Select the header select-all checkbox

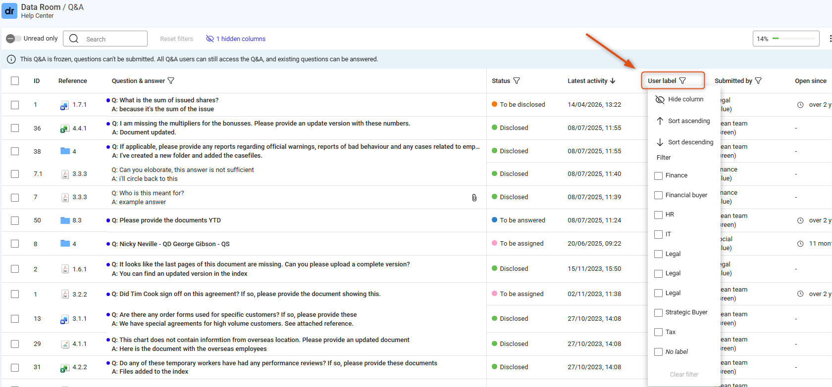tap(15, 81)
